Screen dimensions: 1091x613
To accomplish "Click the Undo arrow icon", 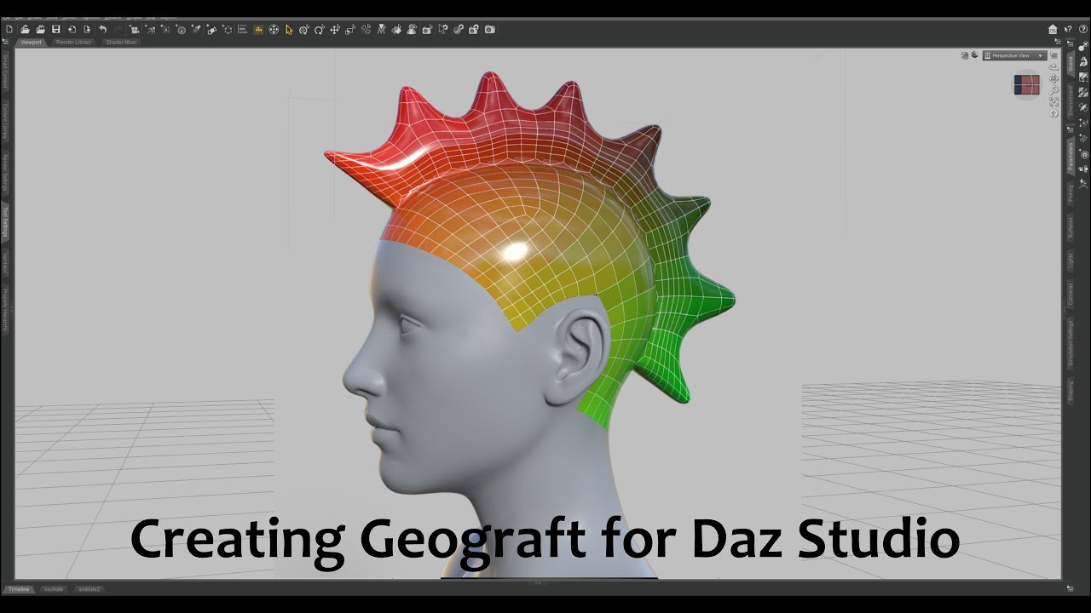I will tap(102, 29).
